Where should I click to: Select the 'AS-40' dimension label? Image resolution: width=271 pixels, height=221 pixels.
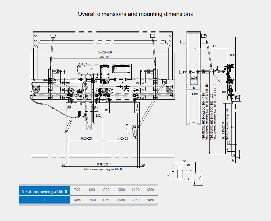click(104, 57)
